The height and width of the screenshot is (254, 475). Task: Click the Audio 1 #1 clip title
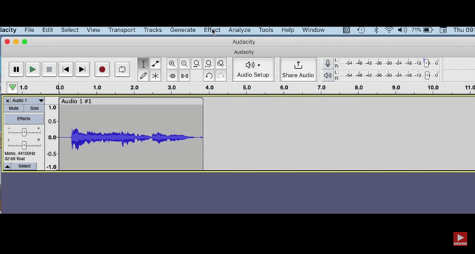[76, 101]
